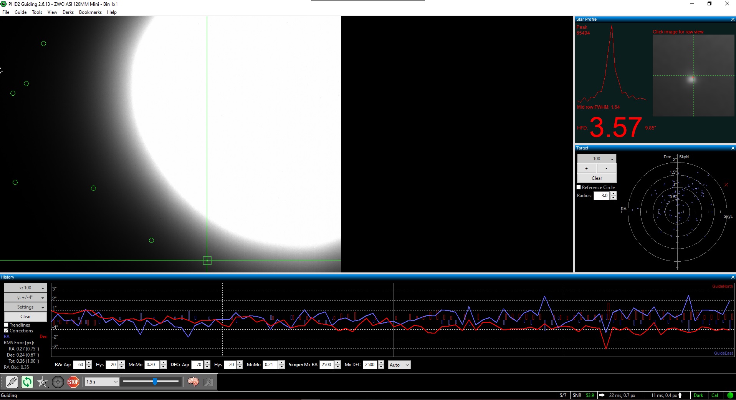The image size is (736, 400).
Task: Click the Radius 3.0 input field
Action: (x=602, y=196)
